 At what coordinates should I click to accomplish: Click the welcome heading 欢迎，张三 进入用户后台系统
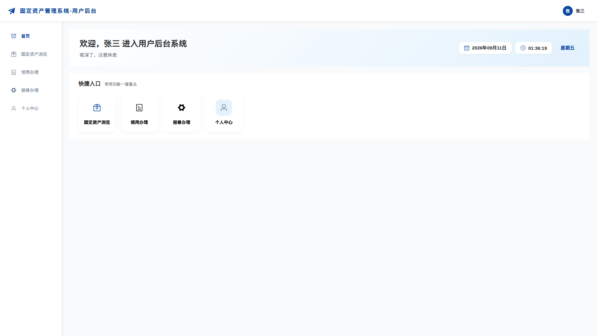point(133,44)
